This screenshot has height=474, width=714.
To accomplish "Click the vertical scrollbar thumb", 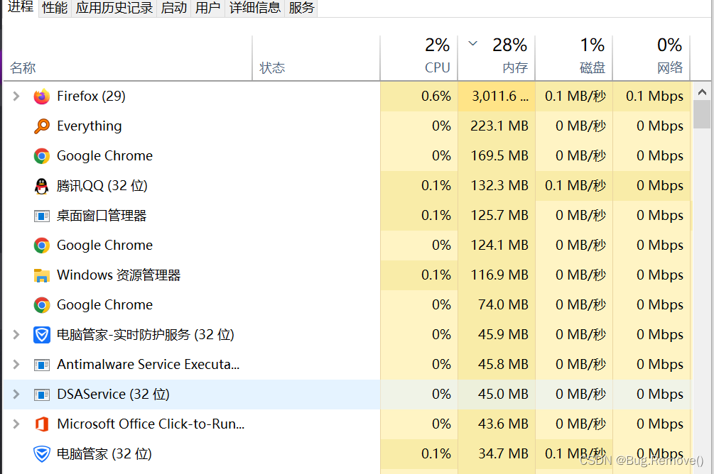I will coord(702,115).
